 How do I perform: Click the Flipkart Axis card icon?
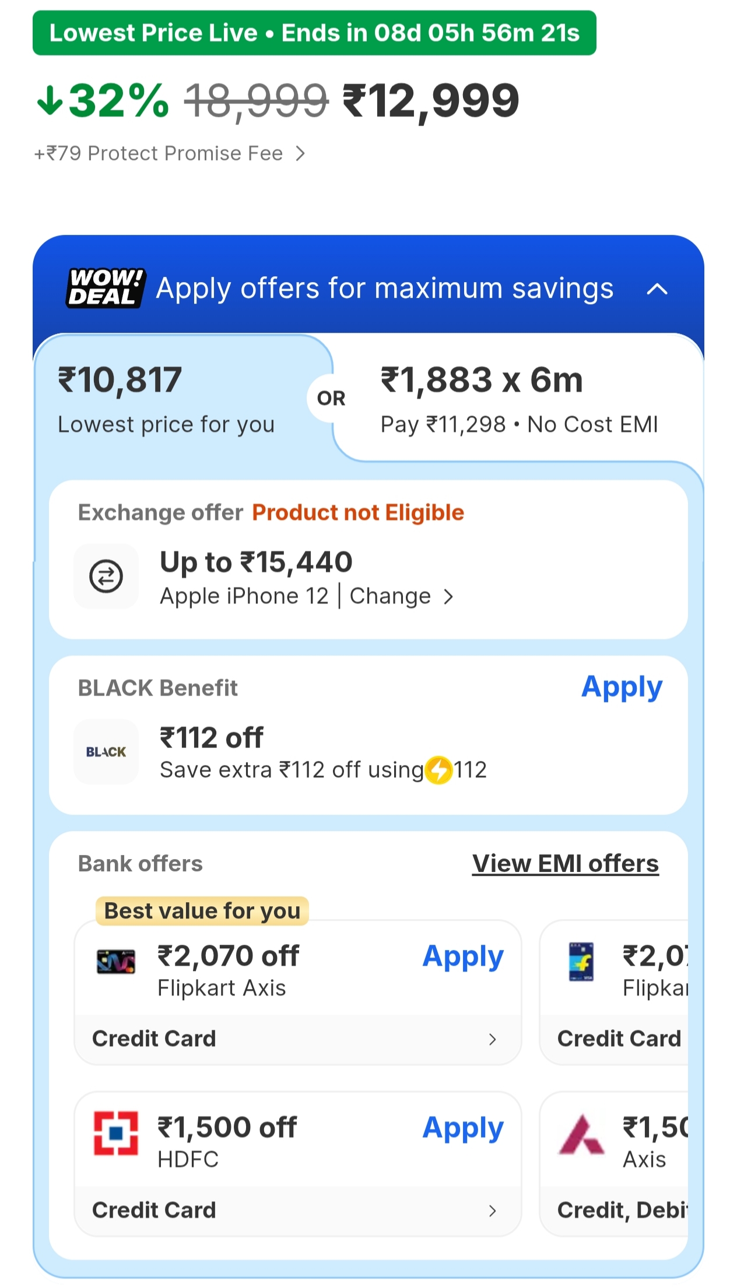115,962
